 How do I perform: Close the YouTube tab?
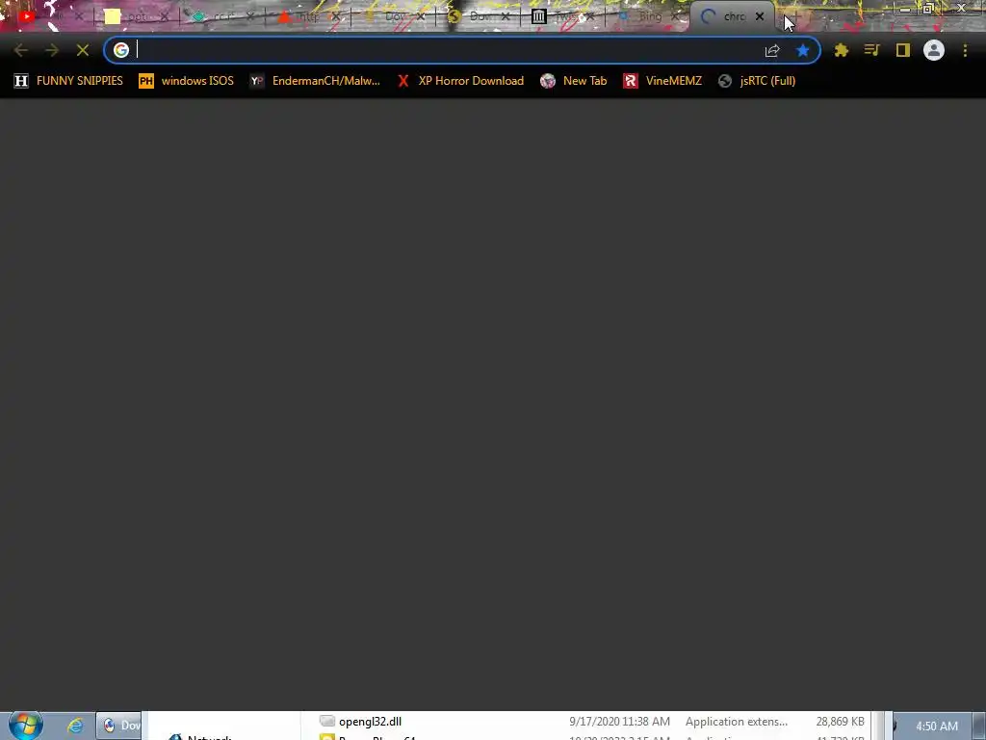click(x=79, y=16)
